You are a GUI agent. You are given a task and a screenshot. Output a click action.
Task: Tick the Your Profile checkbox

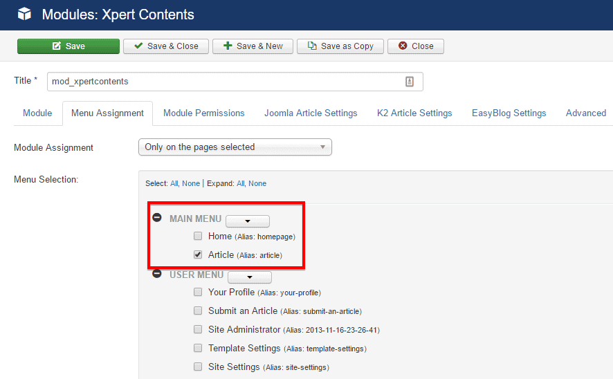point(198,293)
